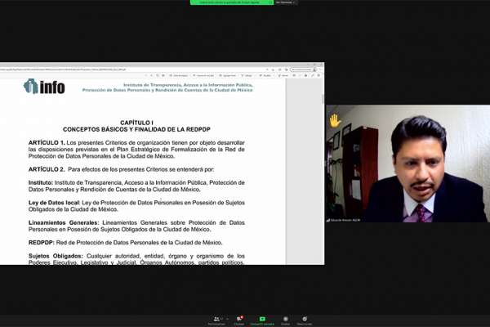Click the Eduardo Rincón participant video tile
The height and width of the screenshot is (327, 490).
coord(408,163)
